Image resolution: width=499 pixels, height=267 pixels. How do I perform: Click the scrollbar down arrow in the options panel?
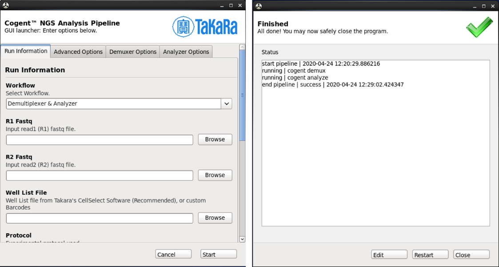[x=242, y=239]
